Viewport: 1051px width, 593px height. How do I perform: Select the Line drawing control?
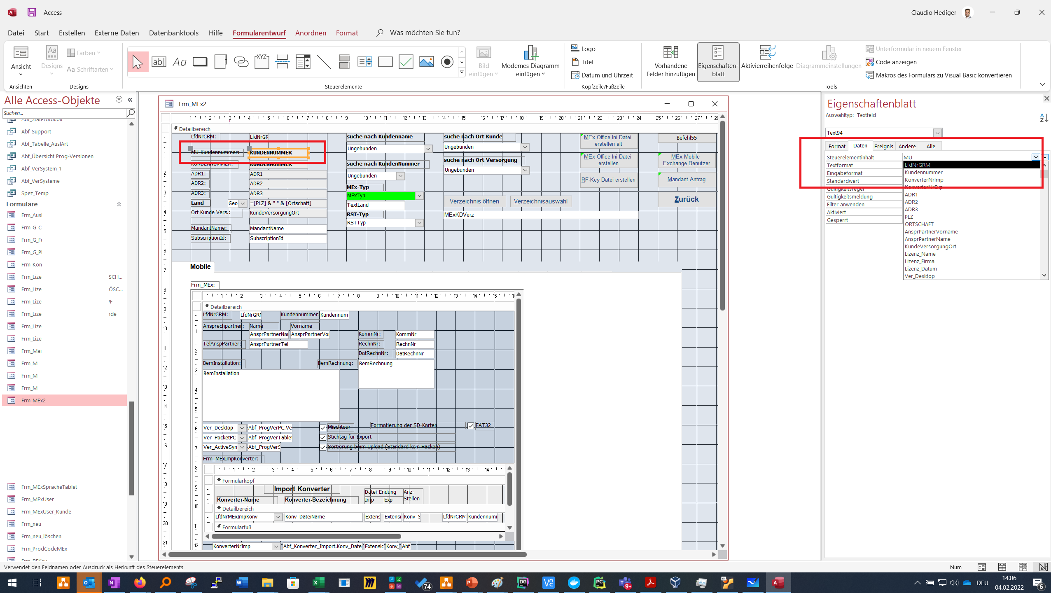pyautogui.click(x=324, y=62)
